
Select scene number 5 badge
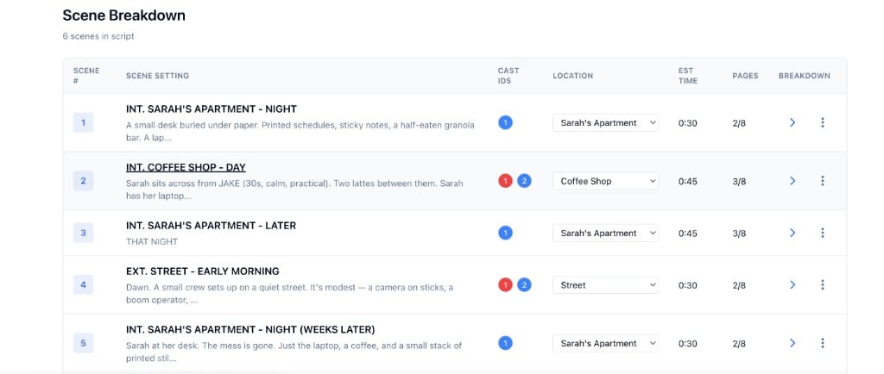(84, 343)
